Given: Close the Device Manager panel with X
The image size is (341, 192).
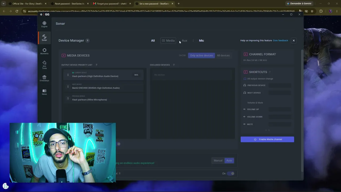Looking at the screenshot, I should coord(294,41).
